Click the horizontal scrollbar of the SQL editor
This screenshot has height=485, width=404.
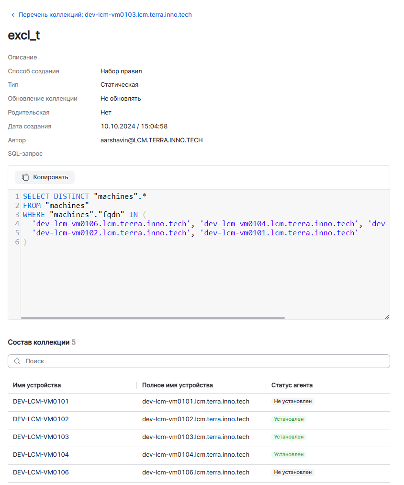pos(153,318)
